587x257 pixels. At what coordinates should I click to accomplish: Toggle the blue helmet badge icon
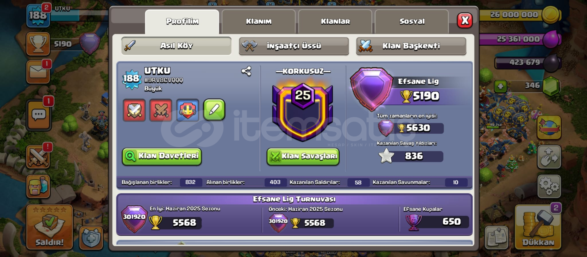click(188, 110)
